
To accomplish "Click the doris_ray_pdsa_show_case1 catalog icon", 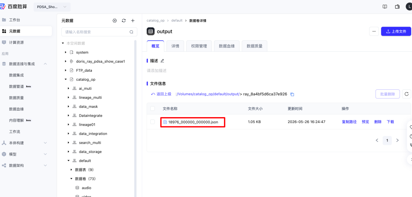I will [71, 62].
